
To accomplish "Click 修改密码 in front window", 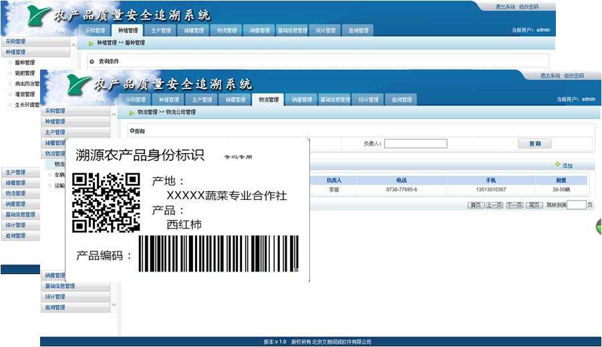I will point(574,76).
